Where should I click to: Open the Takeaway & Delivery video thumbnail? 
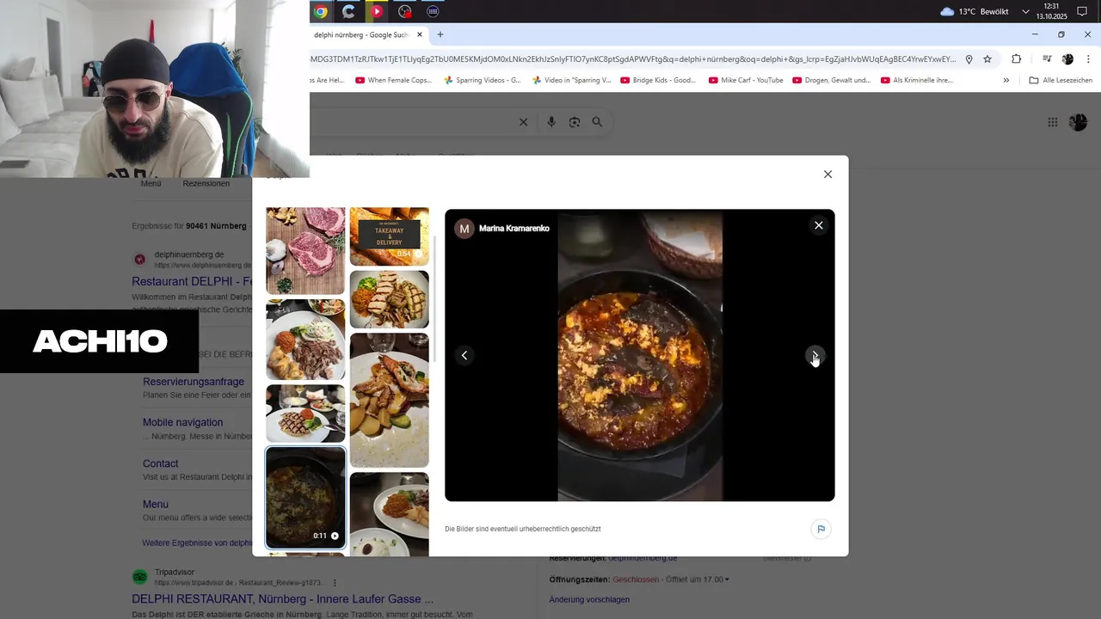pos(389,236)
